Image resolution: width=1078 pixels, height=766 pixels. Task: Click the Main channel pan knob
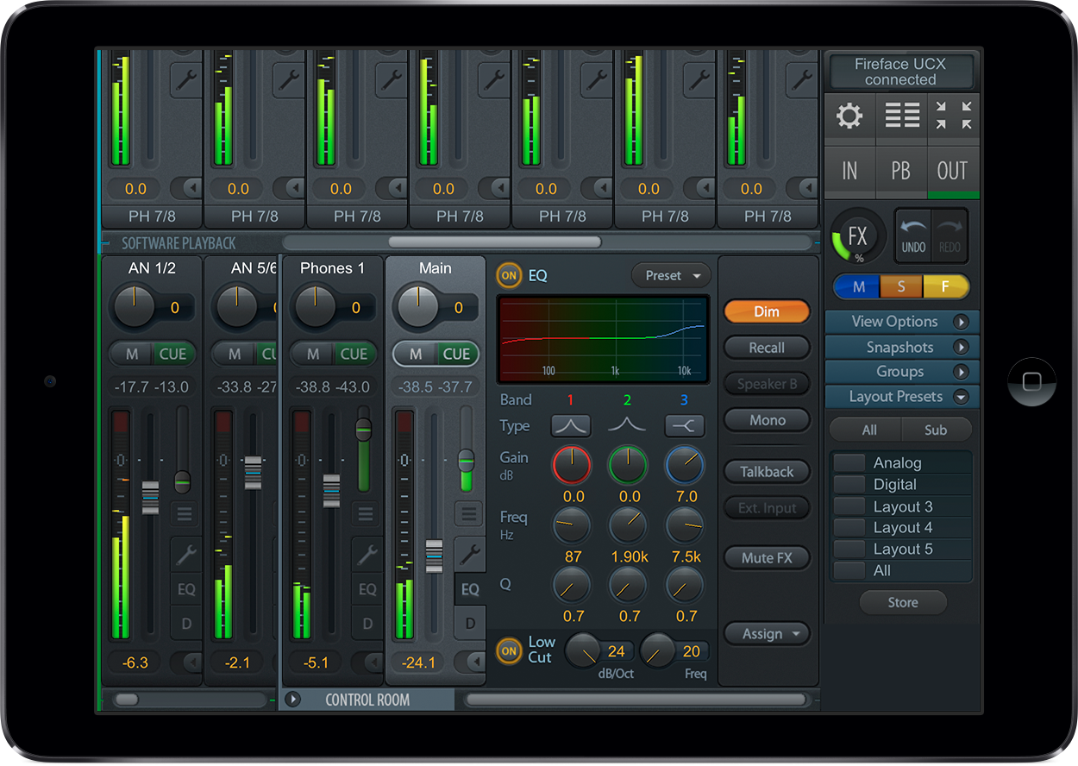tap(417, 307)
